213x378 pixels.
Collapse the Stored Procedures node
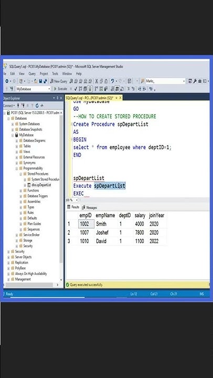tap(20, 174)
